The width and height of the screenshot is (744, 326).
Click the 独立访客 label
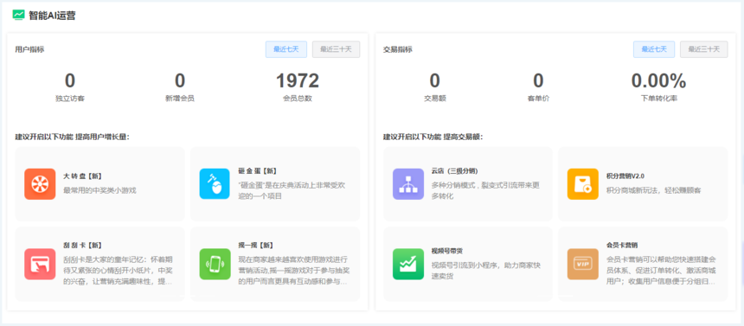tap(70, 99)
